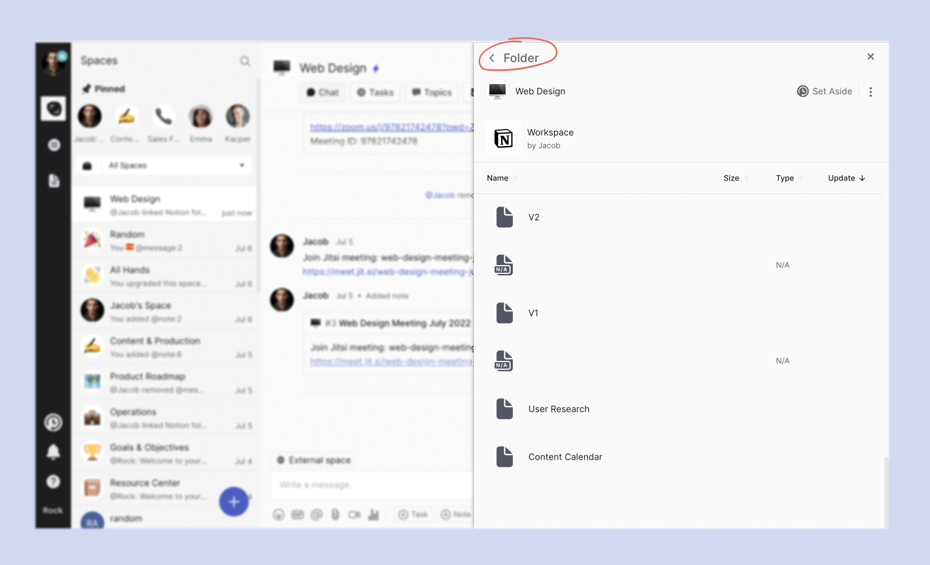Image resolution: width=930 pixels, height=565 pixels.
Task: Sort files by Name column
Action: [x=498, y=178]
